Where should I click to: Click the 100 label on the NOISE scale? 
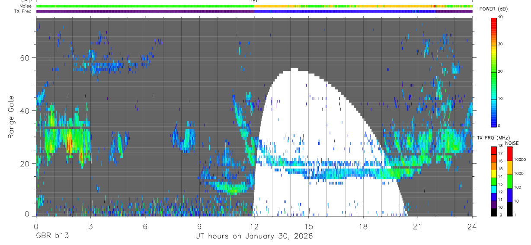[x=518, y=187]
